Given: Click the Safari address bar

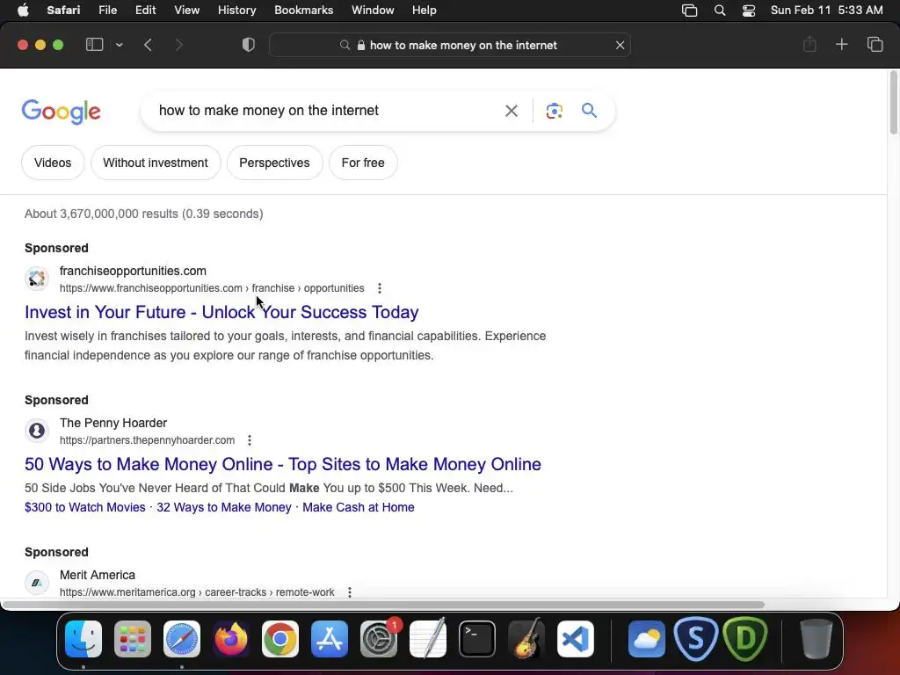Looking at the screenshot, I should 449,45.
